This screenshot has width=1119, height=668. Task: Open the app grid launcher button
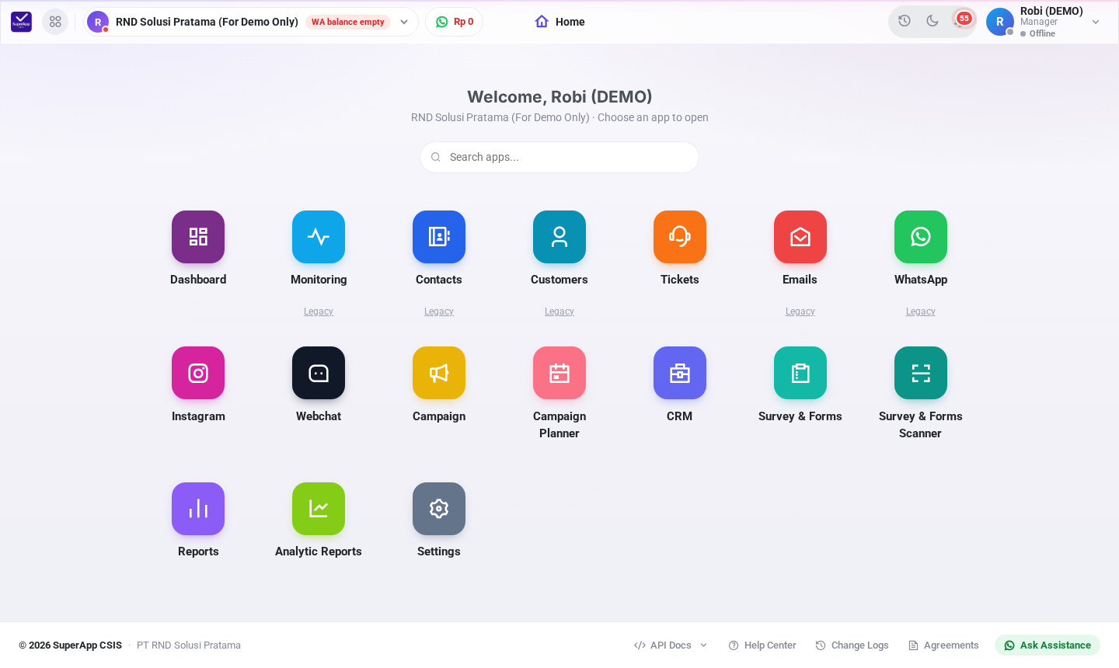[55, 22]
